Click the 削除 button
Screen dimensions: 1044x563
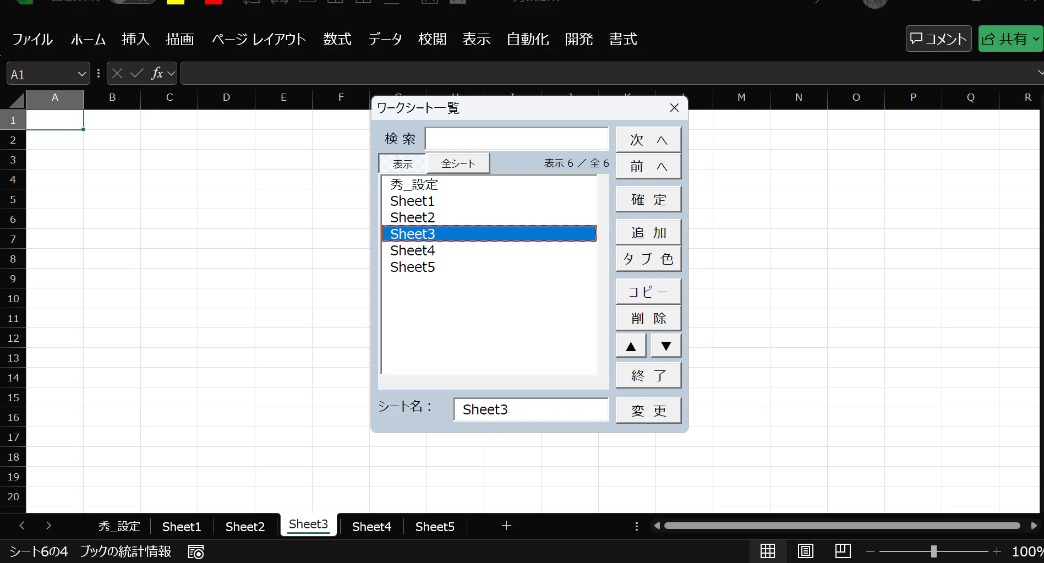click(648, 318)
